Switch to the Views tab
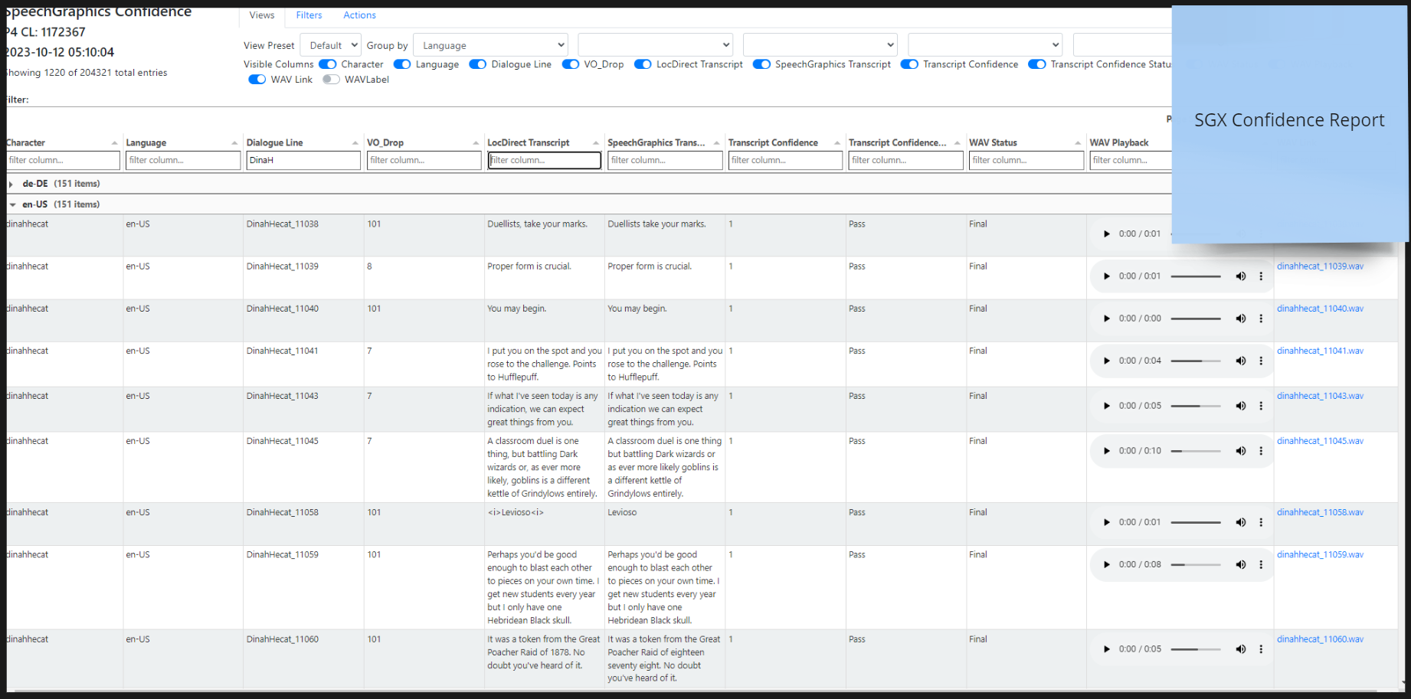The image size is (1411, 699). click(261, 15)
